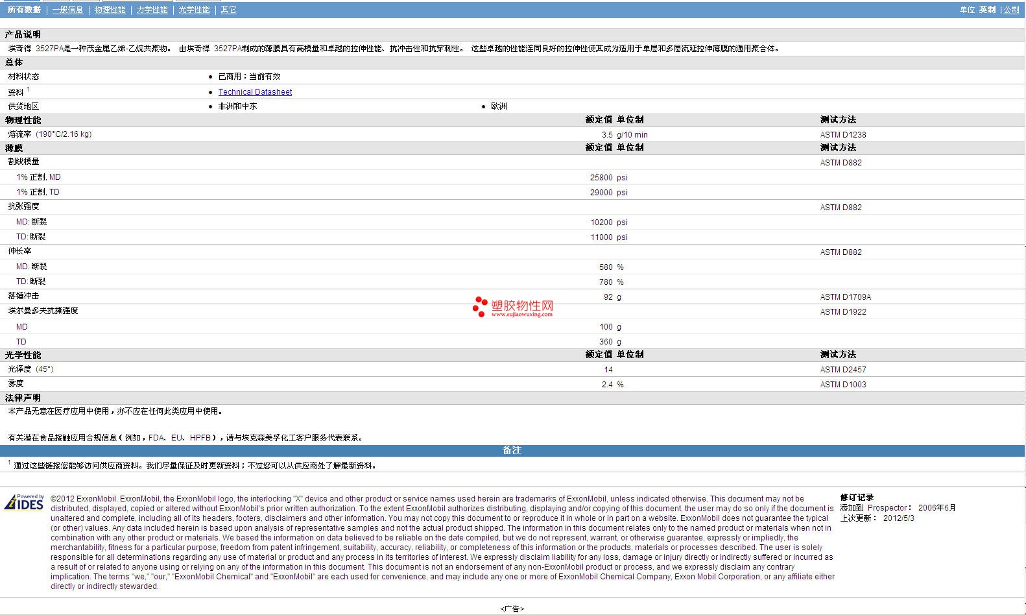Switch units to 公制
Image resolution: width=1026 pixels, height=615 pixels.
(x=1012, y=10)
